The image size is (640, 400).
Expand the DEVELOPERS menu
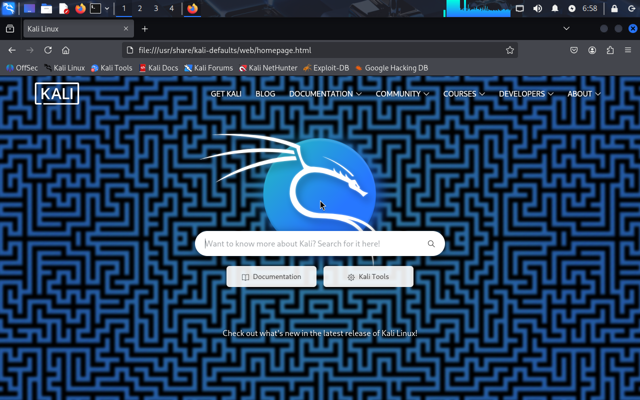coord(526,93)
